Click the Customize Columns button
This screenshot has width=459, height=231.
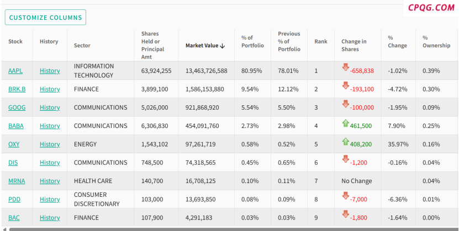coord(45,17)
